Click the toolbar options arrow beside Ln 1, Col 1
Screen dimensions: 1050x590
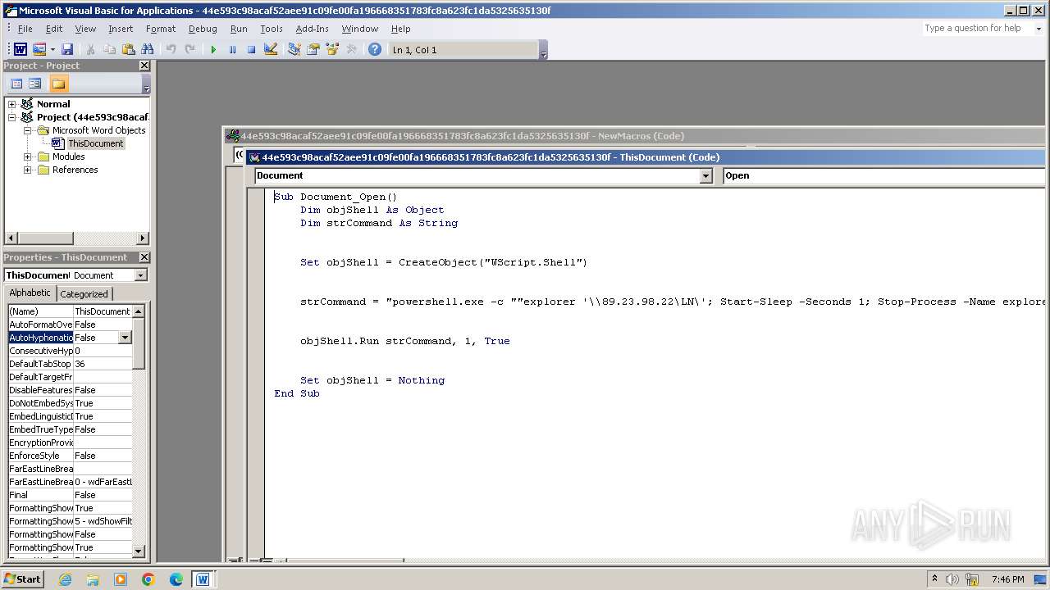click(544, 51)
